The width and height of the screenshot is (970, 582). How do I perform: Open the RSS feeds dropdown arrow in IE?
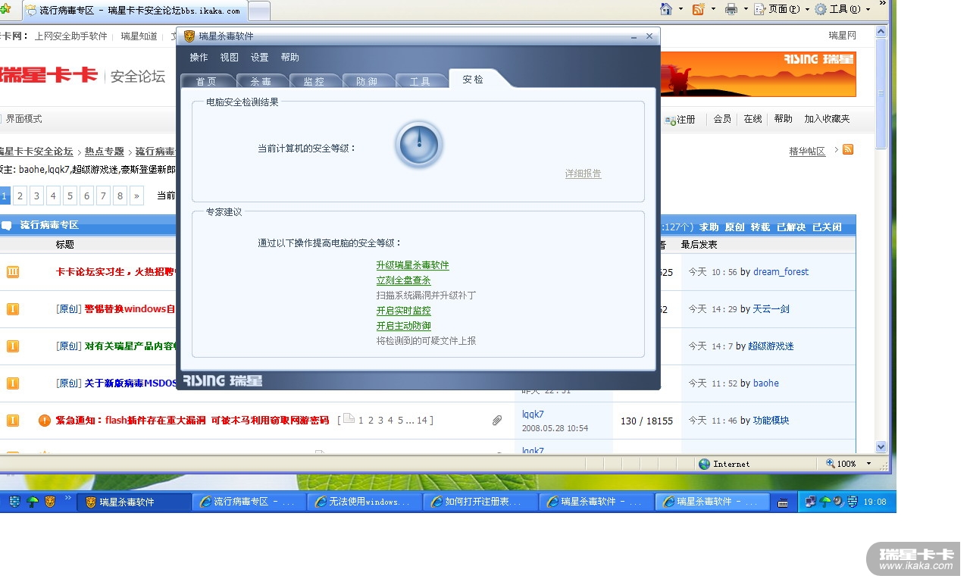(713, 9)
